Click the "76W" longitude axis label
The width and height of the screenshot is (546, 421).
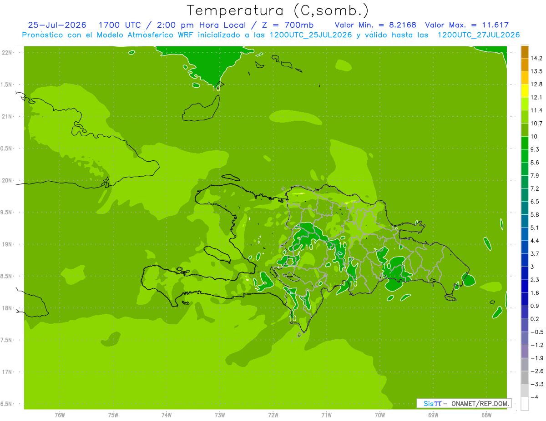point(60,415)
